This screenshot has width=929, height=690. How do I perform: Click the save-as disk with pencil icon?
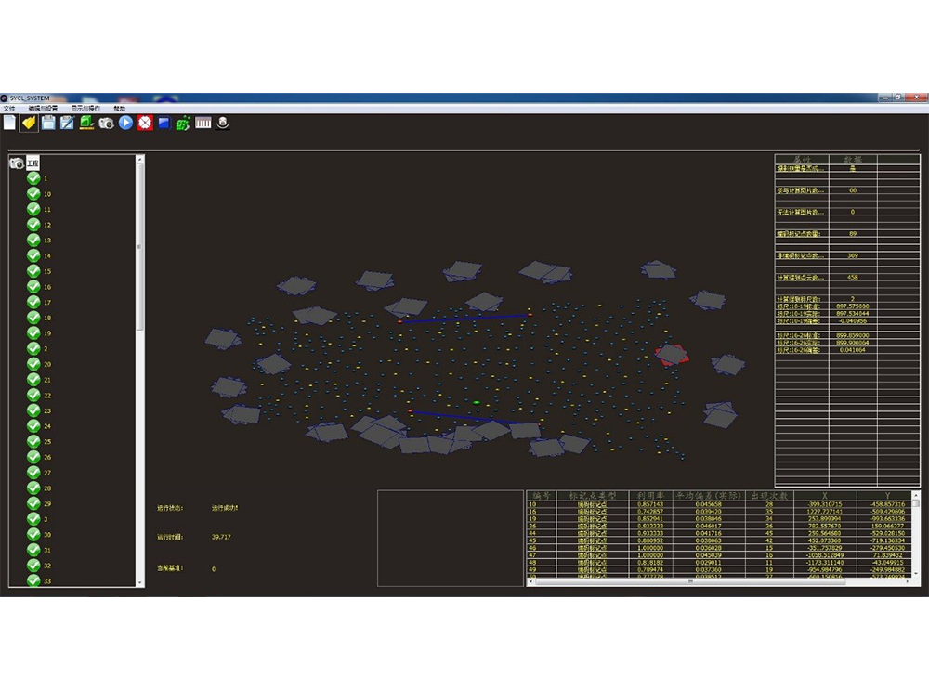[67, 123]
